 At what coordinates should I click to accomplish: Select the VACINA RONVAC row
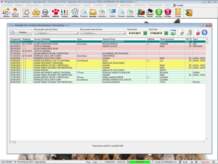(108, 70)
